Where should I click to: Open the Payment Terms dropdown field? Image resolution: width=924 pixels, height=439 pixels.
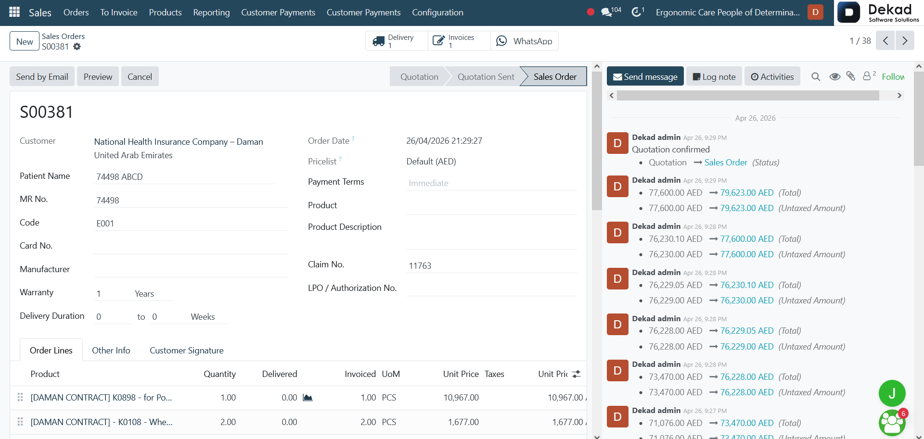point(491,183)
